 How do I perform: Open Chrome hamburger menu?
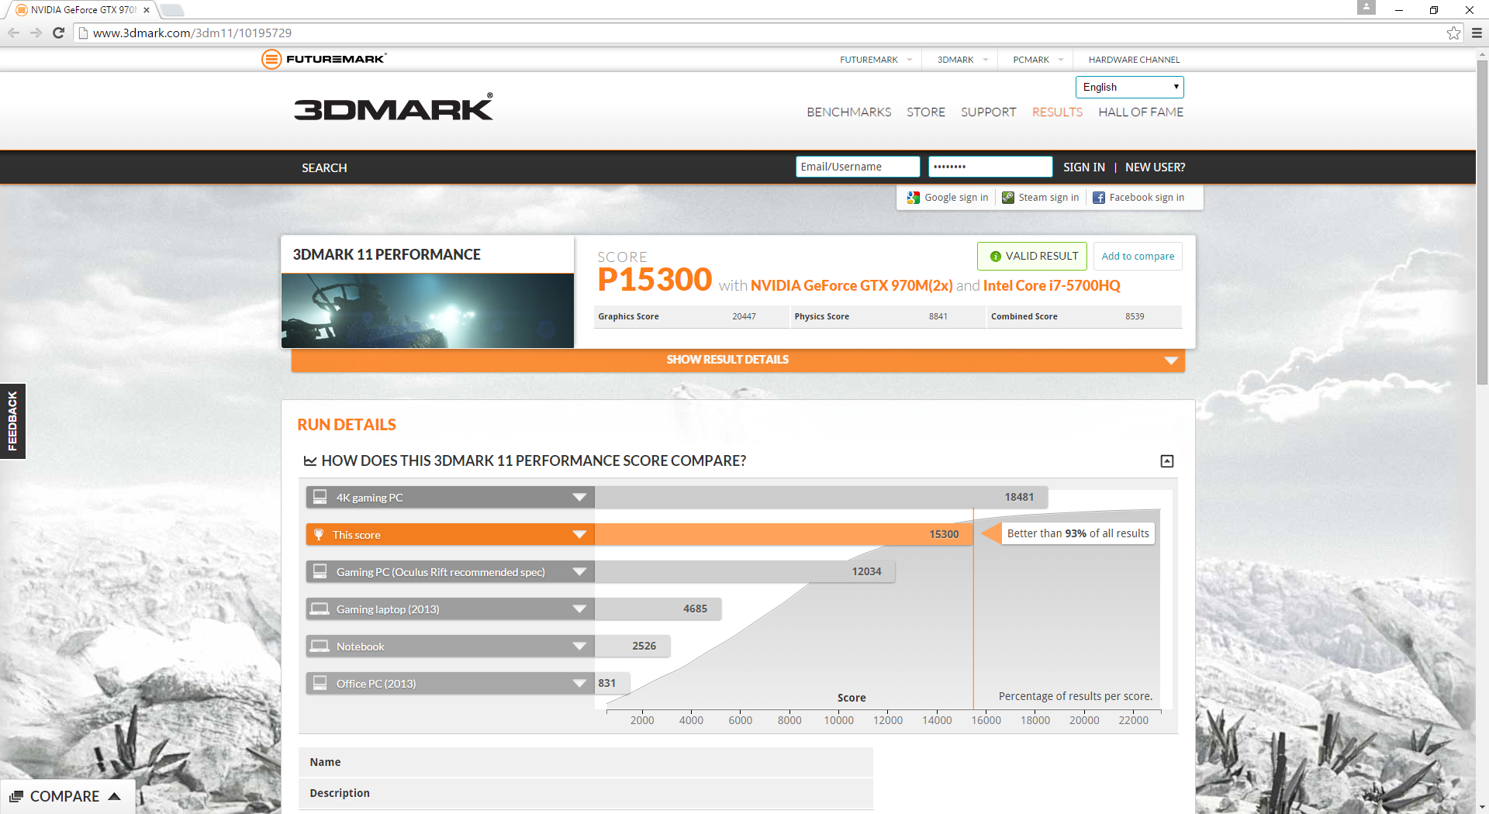click(x=1477, y=33)
